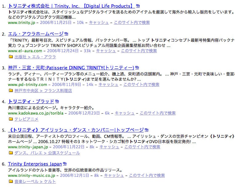Click the green URL www.kadokawa.co.jp/toribla
This screenshot has width=235, height=187.
[36, 113]
